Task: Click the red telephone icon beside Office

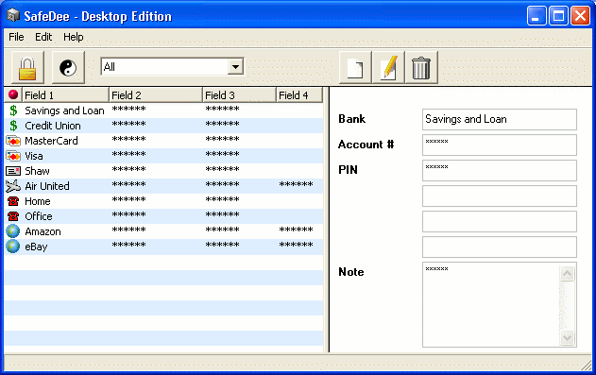Action: pyautogui.click(x=13, y=216)
